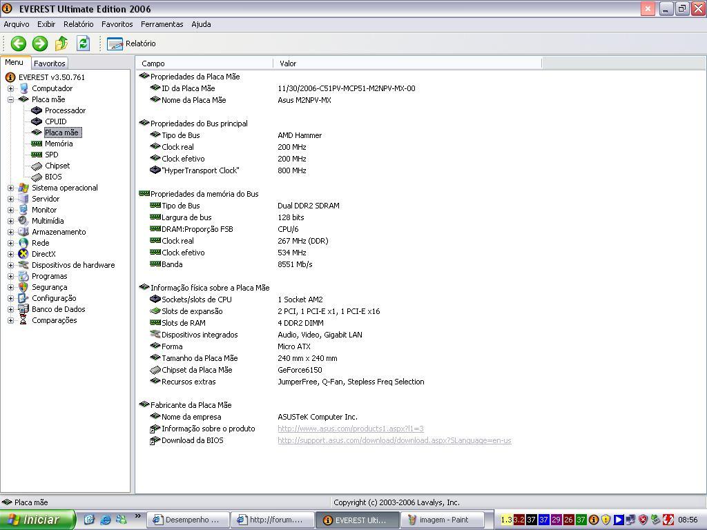Click the Programas icon in tree
Image resolution: width=707 pixels, height=530 pixels.
pos(23,276)
